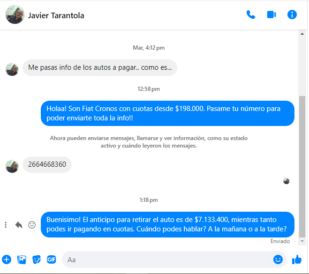Open the emoji picker in message box

(278, 259)
